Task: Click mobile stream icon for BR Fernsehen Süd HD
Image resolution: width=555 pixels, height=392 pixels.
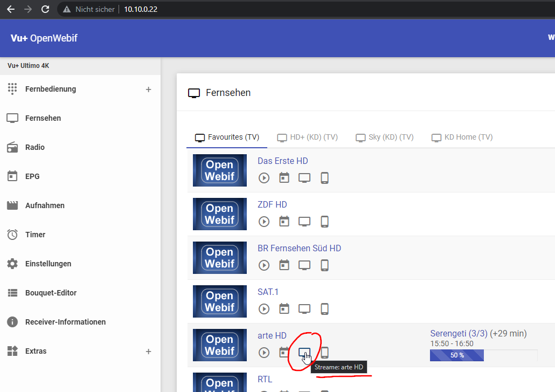Action: point(324,265)
